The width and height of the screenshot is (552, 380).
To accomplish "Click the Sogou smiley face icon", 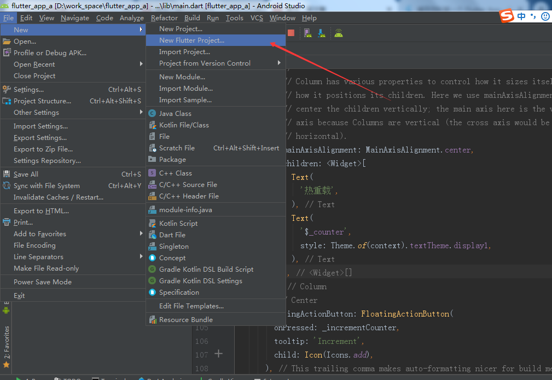I will 545,16.
